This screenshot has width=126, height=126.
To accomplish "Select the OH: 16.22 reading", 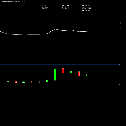I will pos(87,8).
